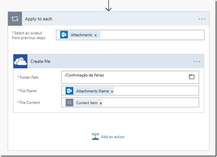Click the Outlook icon on Attachments token
217x157 pixels.
tap(64, 35)
